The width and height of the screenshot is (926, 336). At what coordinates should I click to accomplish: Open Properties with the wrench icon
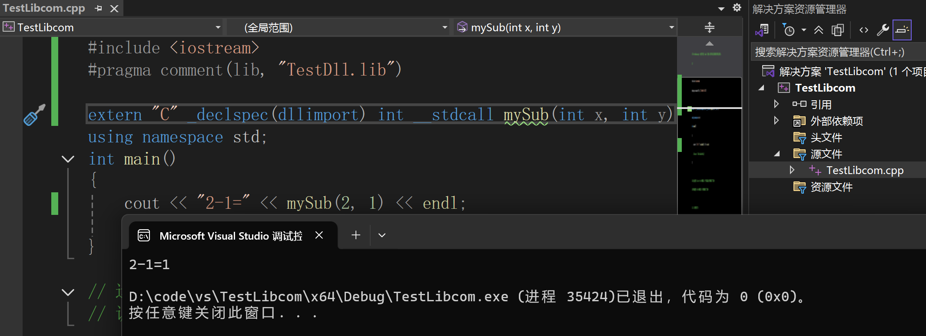(x=883, y=30)
